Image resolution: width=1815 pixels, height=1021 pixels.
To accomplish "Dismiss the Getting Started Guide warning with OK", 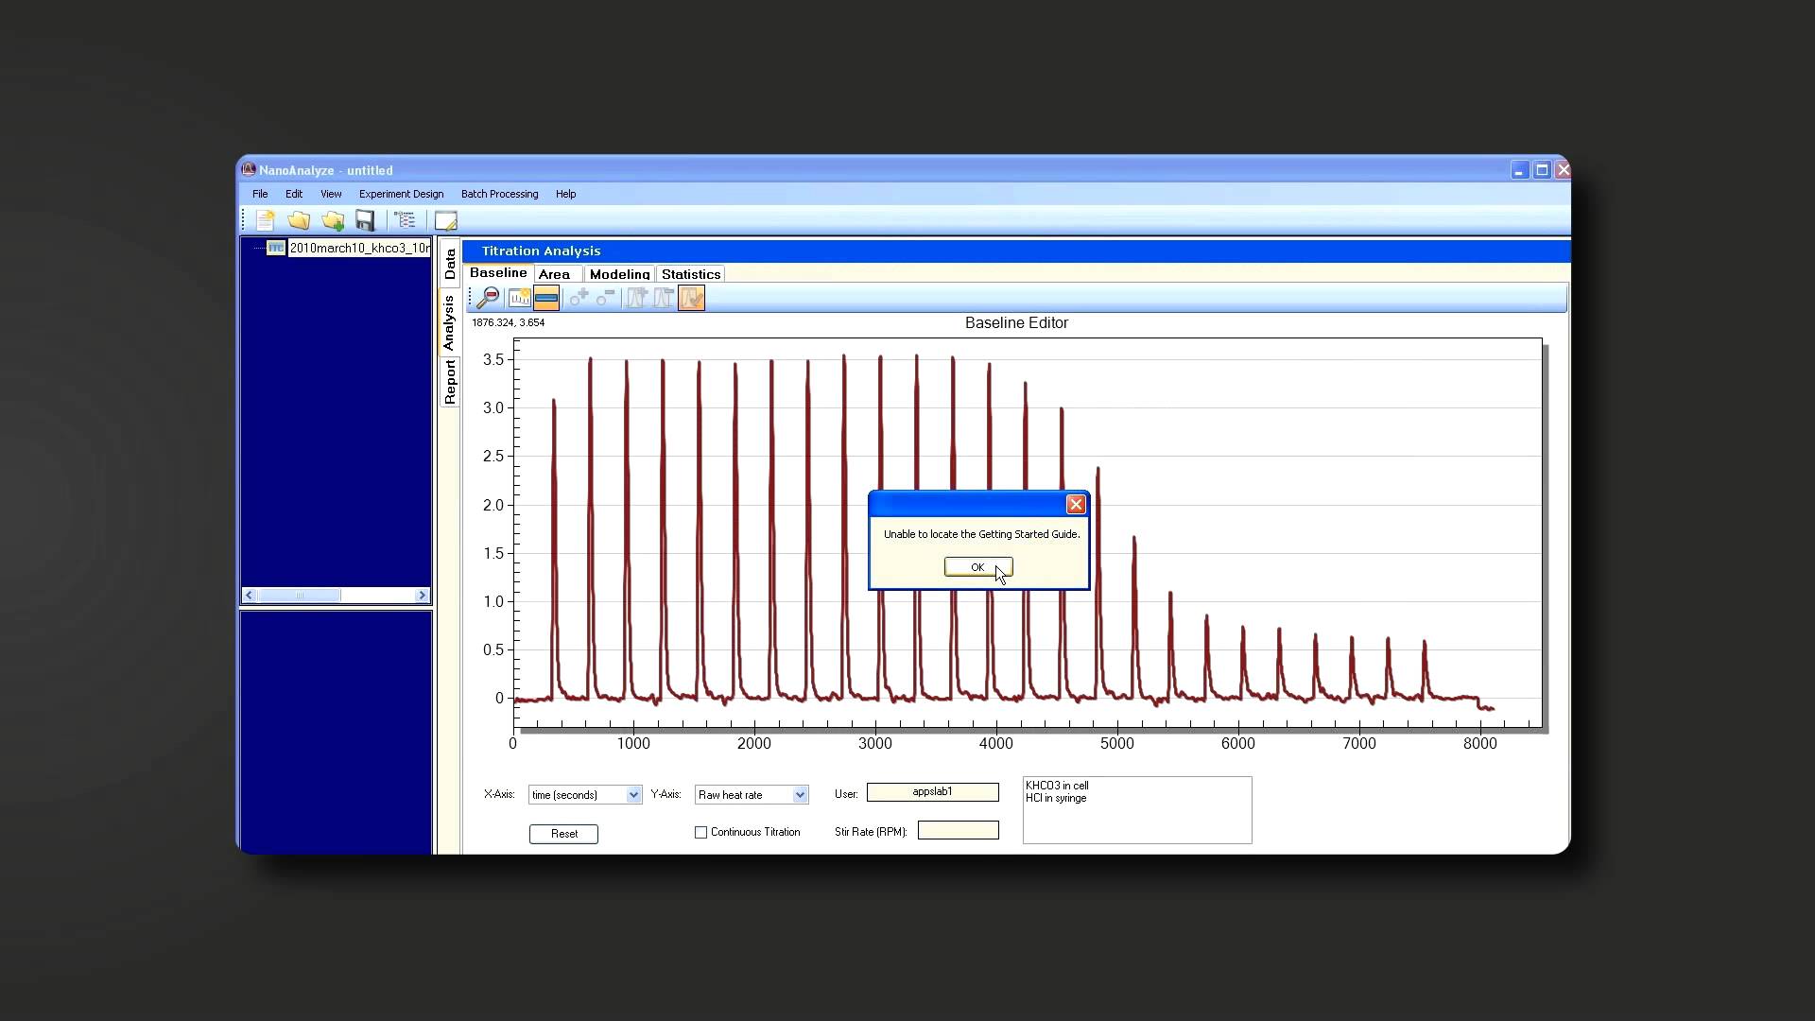I will click(978, 566).
